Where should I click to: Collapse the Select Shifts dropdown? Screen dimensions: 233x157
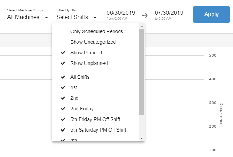(76, 17)
